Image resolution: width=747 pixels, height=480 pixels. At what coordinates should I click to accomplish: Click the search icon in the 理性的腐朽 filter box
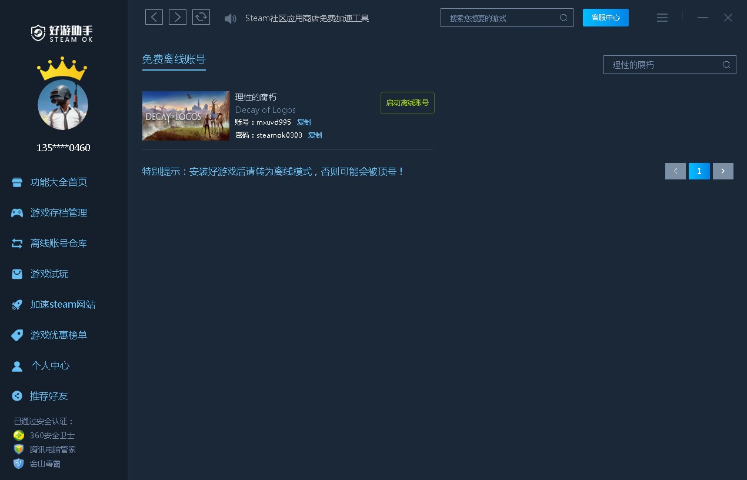pos(726,65)
